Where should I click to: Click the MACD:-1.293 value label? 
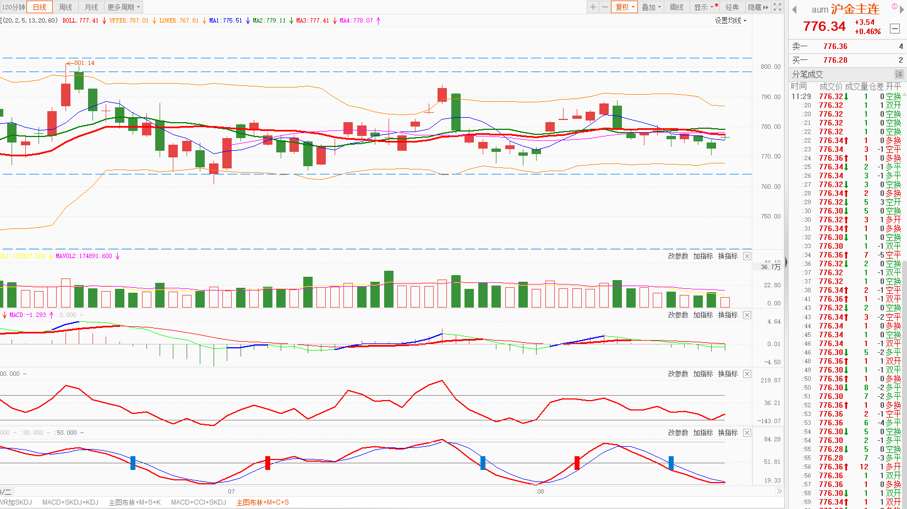click(28, 315)
